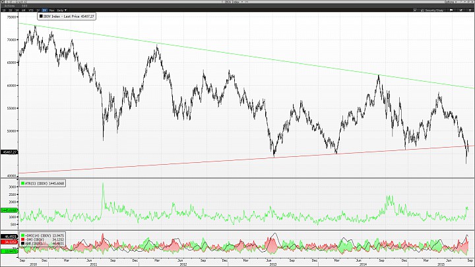Select the +DMI(14) legend entry text
The height and width of the screenshot is (267, 475).
click(x=45, y=235)
